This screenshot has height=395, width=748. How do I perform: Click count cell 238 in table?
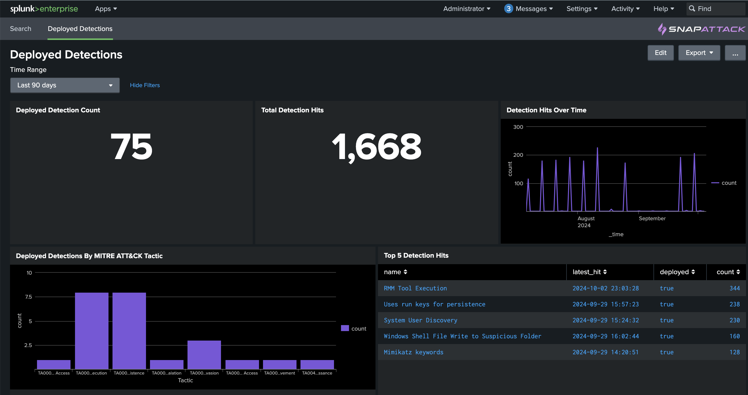tap(735, 304)
